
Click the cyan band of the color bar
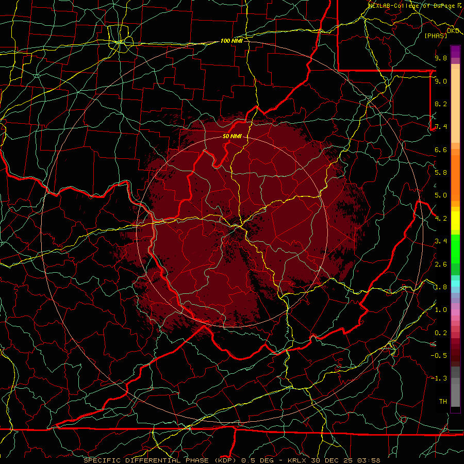[x=455, y=283]
